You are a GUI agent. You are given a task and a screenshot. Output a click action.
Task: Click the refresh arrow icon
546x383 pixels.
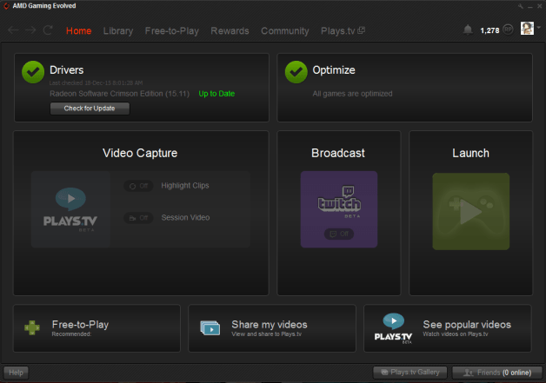(48, 30)
